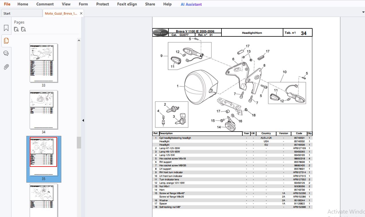Click the 'Version' column header
Image resolution: width=365 pixels, height=217 pixels.
point(284,133)
